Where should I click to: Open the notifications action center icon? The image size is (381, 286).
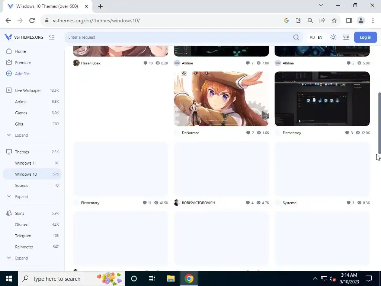tap(369, 279)
